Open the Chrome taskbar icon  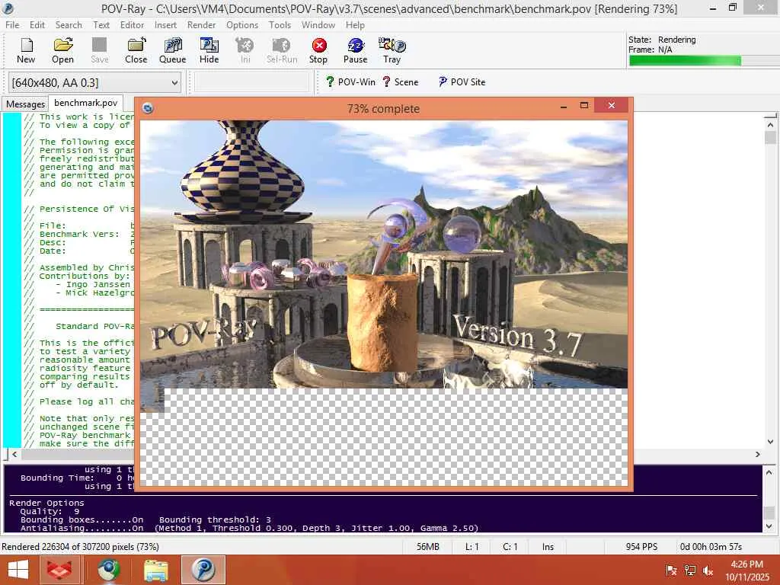pyautogui.click(x=109, y=570)
